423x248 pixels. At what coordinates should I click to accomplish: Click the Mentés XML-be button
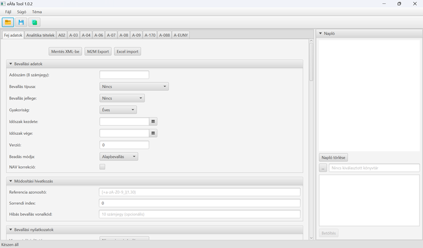[x=65, y=52]
